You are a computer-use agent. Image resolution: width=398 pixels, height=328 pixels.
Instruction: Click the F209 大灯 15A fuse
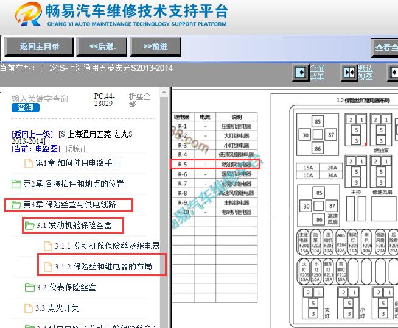click(x=304, y=271)
